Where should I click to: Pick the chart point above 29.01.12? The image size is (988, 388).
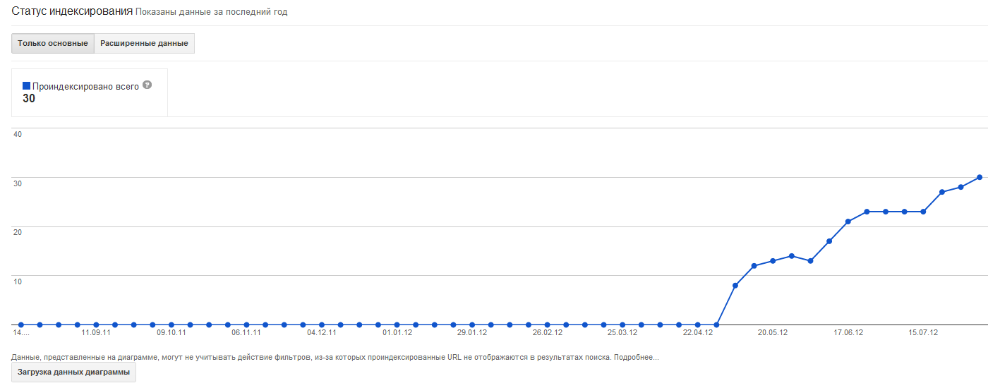click(x=472, y=325)
